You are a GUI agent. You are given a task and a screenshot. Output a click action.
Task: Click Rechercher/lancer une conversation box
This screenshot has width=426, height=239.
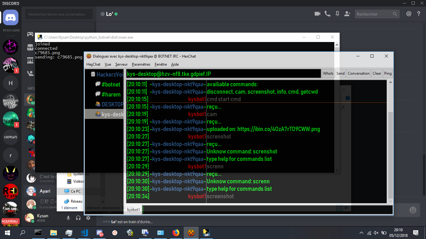(x=59, y=14)
